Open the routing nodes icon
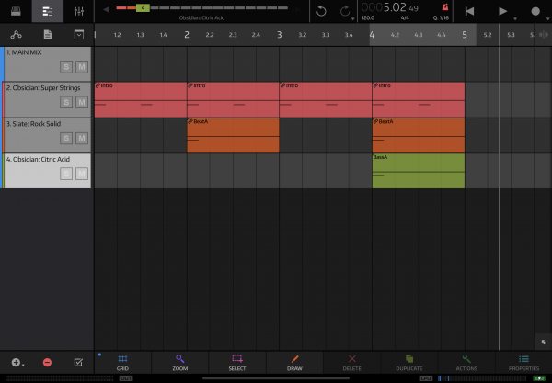This screenshot has height=383, width=552. (x=16, y=34)
